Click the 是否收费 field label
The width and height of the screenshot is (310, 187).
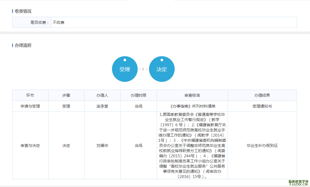[x=40, y=23]
